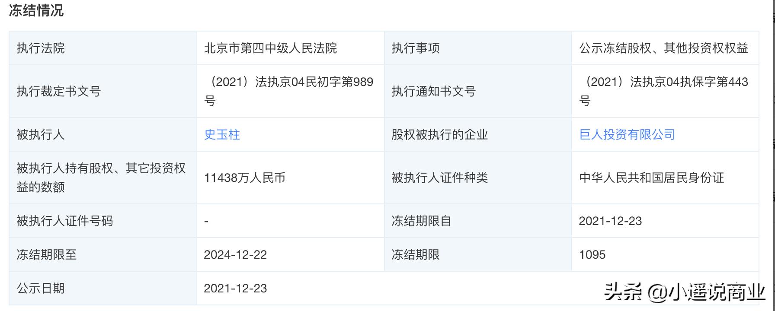Open the 巨人投资有限公司 company link

(x=627, y=134)
